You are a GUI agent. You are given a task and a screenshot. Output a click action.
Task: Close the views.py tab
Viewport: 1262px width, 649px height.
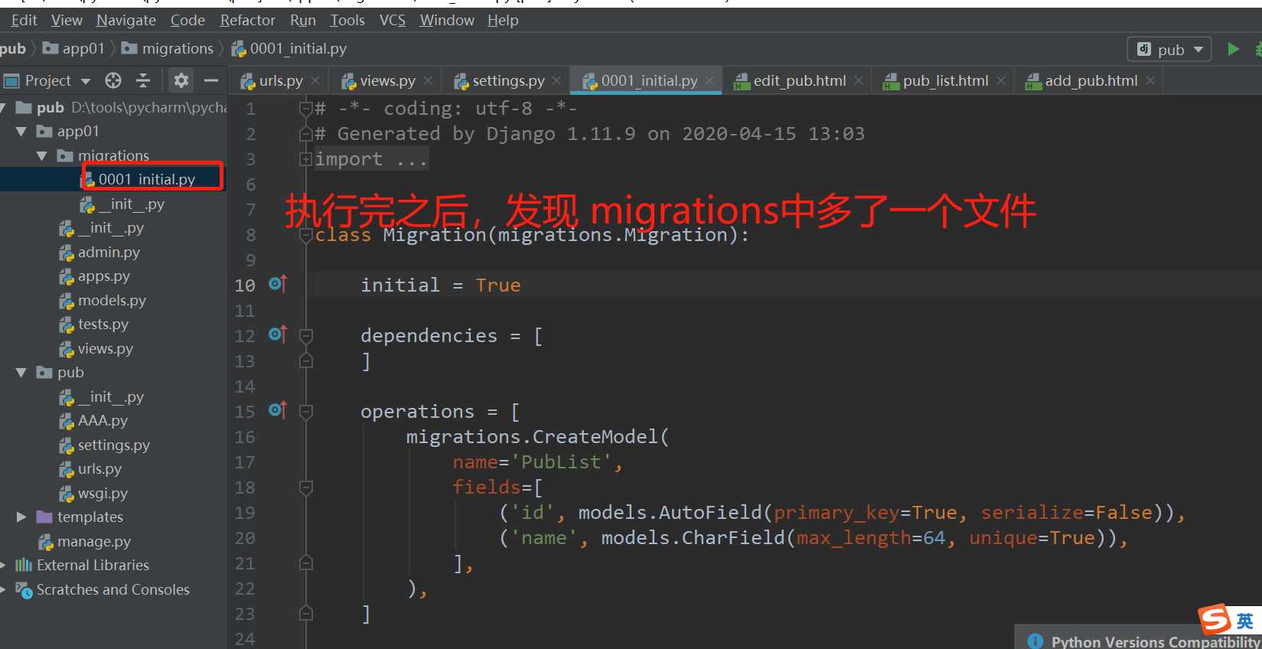point(428,80)
